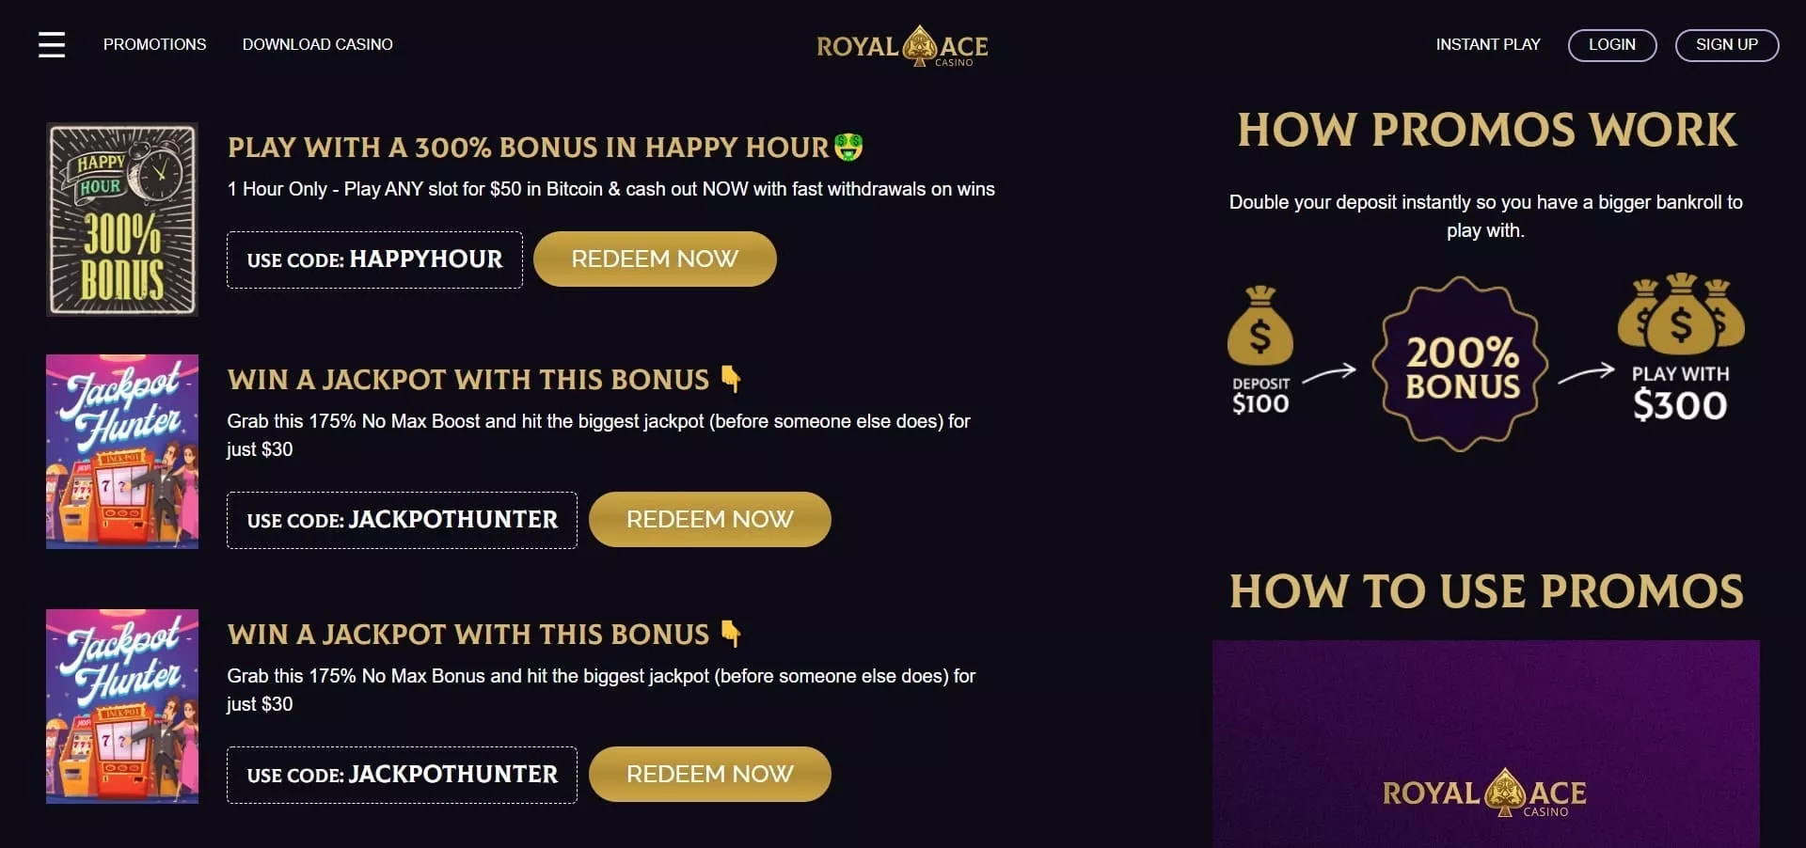The height and width of the screenshot is (848, 1806).
Task: Open the Promotions menu item
Action: [154, 44]
